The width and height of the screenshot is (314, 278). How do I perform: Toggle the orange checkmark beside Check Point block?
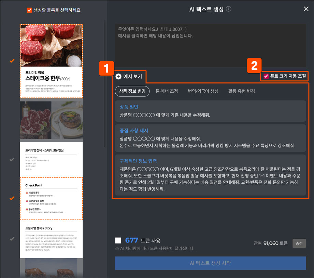click(12, 198)
